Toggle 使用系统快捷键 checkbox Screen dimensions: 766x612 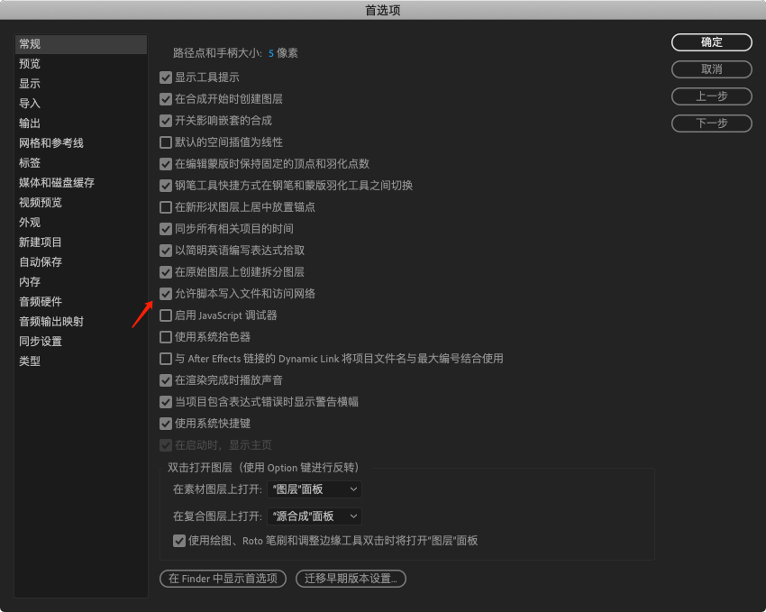point(166,424)
